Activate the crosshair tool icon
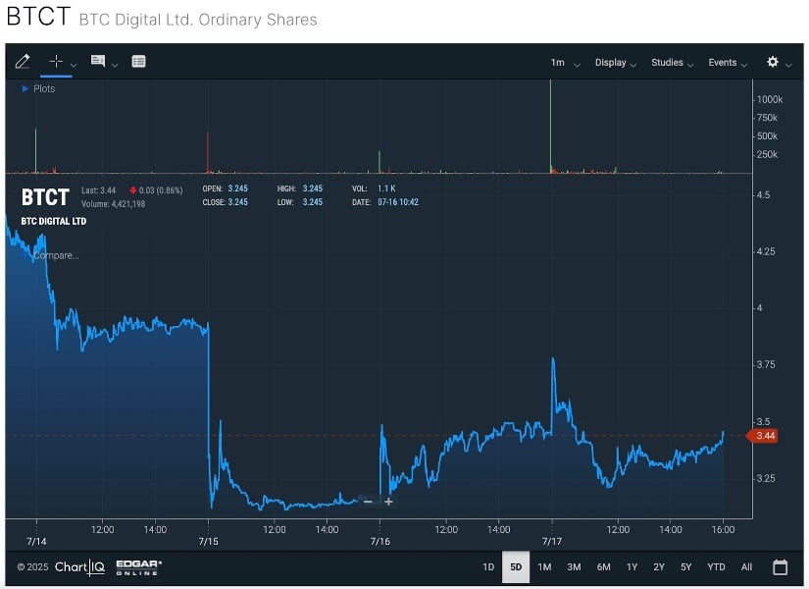Viewport: 809px width, 589px height. coord(56,62)
